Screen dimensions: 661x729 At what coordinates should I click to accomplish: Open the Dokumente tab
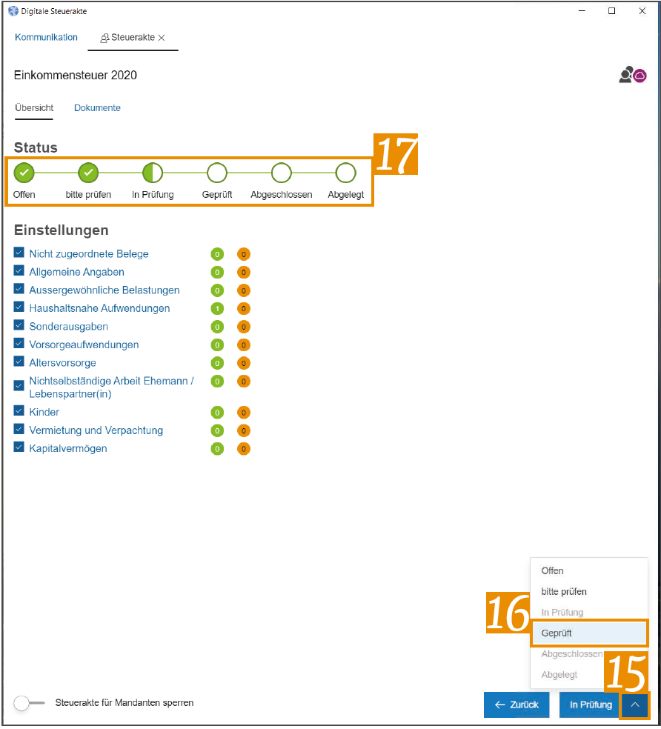tap(97, 108)
